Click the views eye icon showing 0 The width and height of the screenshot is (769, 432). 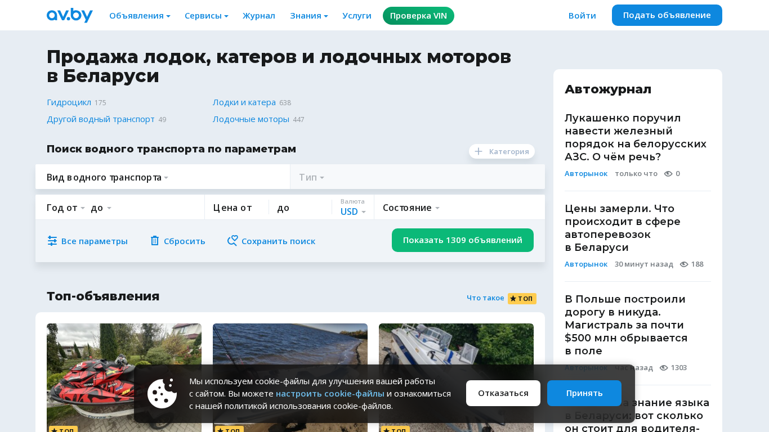(668, 174)
